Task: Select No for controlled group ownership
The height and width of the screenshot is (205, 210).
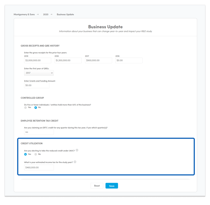Action: 36,108
